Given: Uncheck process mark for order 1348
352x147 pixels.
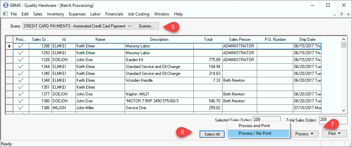Looking at the screenshot, I should 21,80.
